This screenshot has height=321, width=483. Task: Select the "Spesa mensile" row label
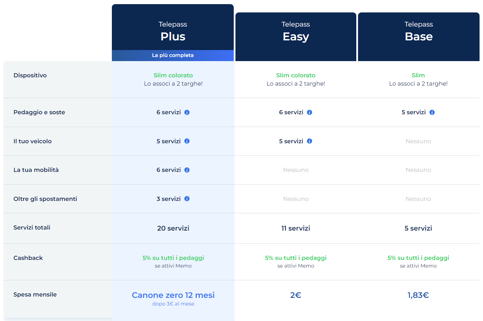35,294
